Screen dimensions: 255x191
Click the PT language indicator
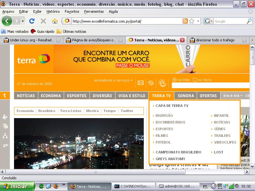(205, 186)
